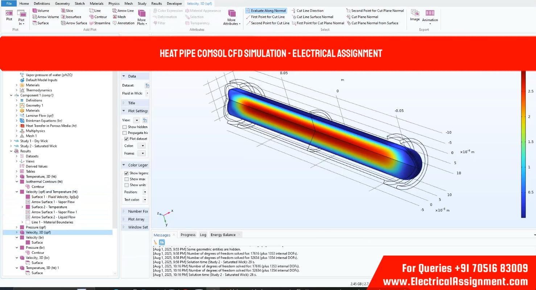Viewport: 536px width, 290px height.
Task: Open the Results ribbon tab
Action: pos(156,4)
